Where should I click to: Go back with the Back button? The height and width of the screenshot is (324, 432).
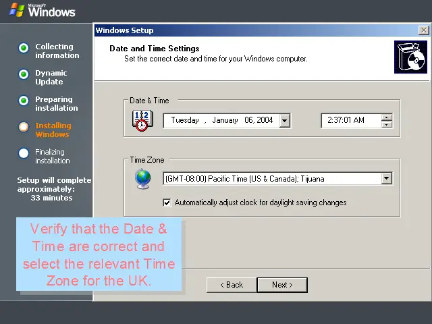pyautogui.click(x=231, y=285)
